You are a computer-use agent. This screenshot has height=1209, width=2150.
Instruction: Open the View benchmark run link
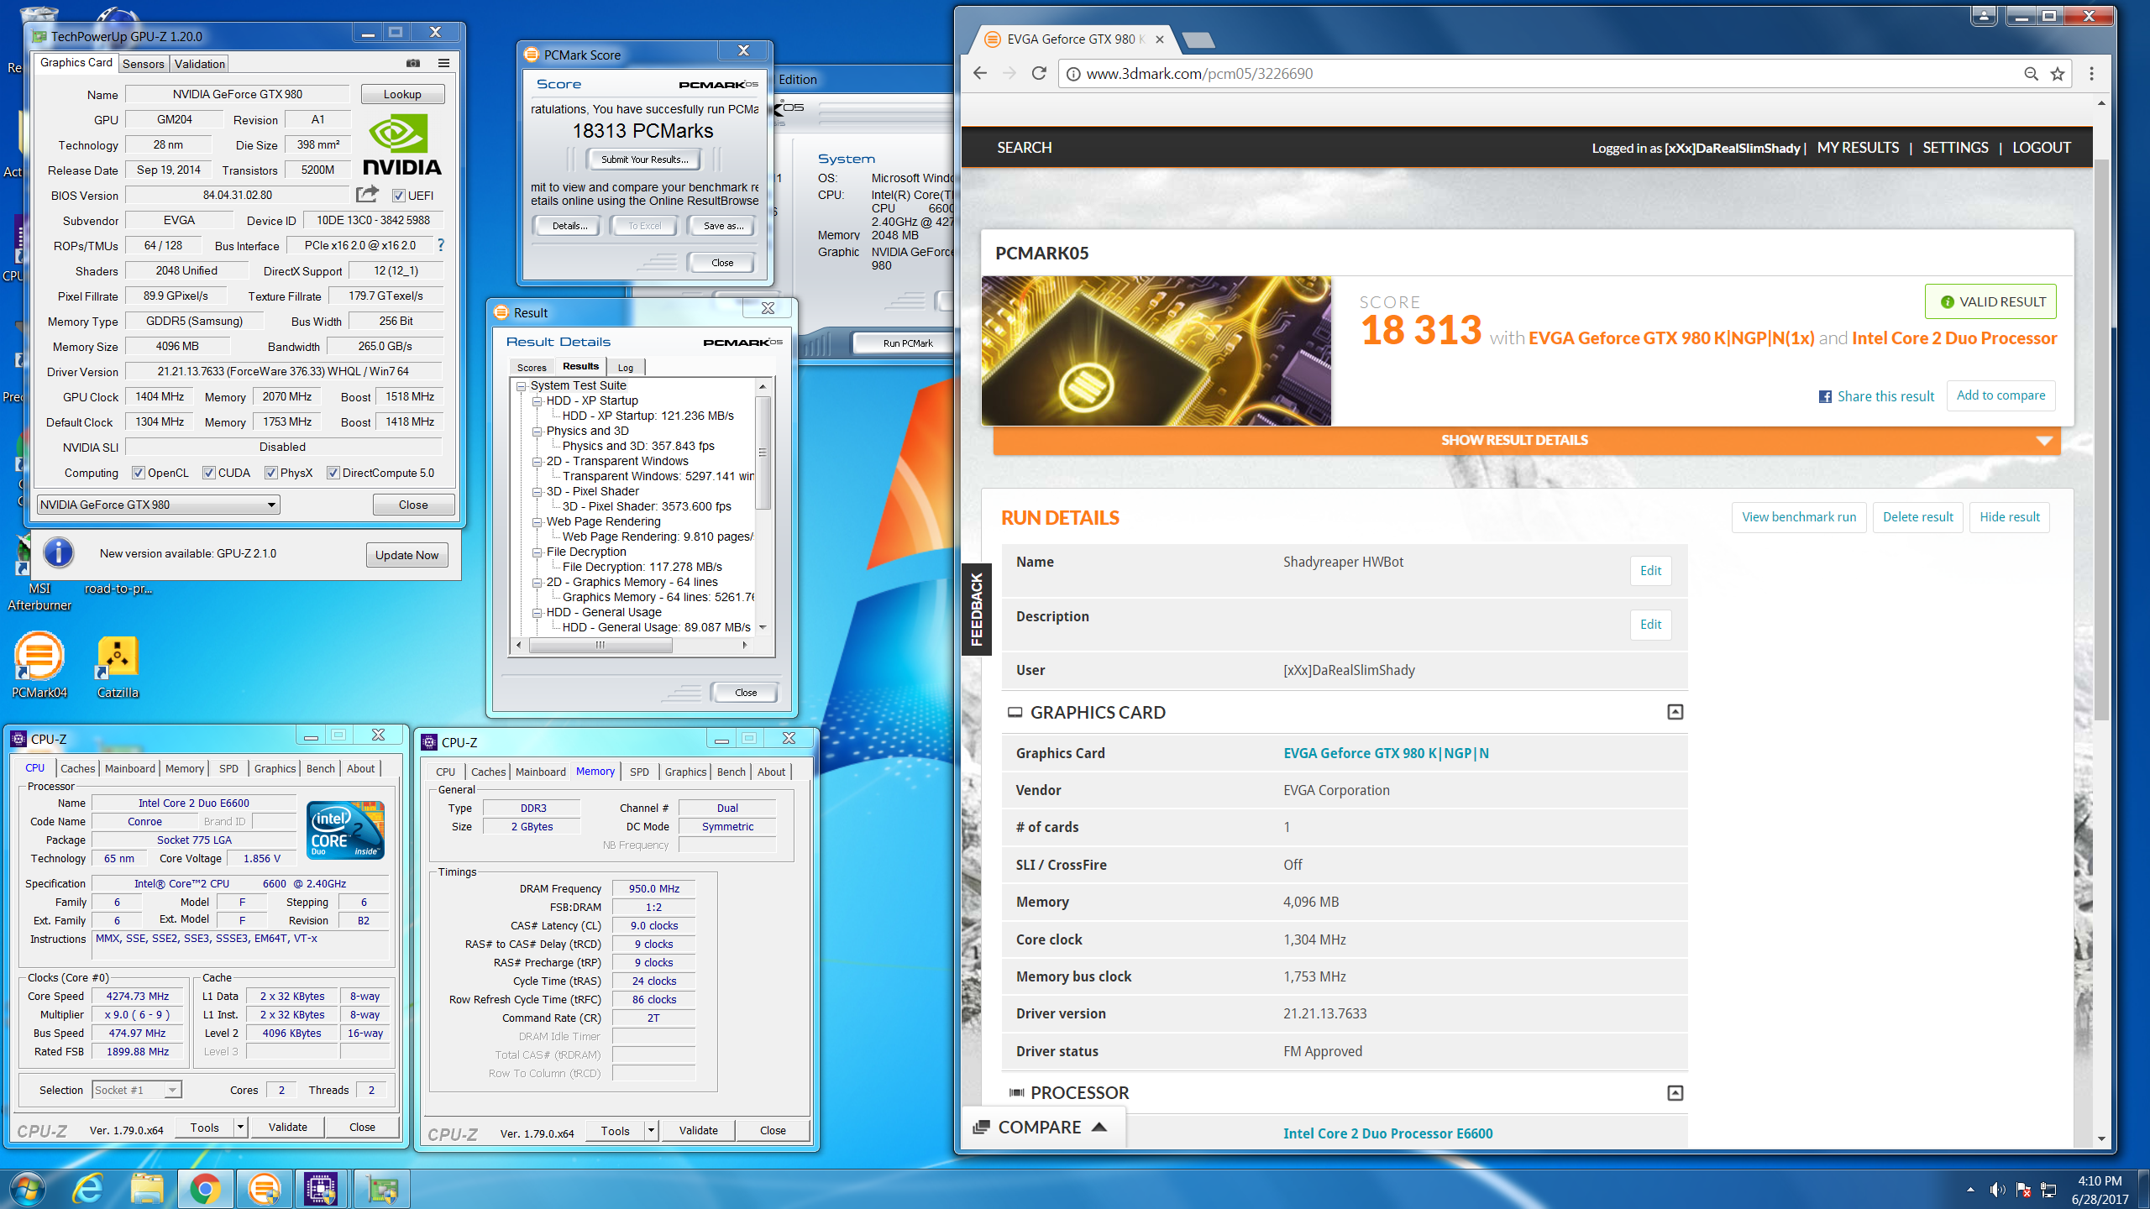(x=1799, y=517)
